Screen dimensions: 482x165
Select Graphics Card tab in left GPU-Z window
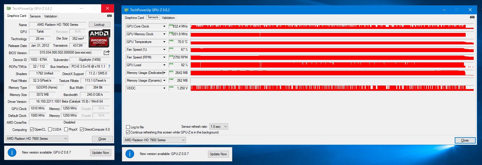[x=17, y=16]
